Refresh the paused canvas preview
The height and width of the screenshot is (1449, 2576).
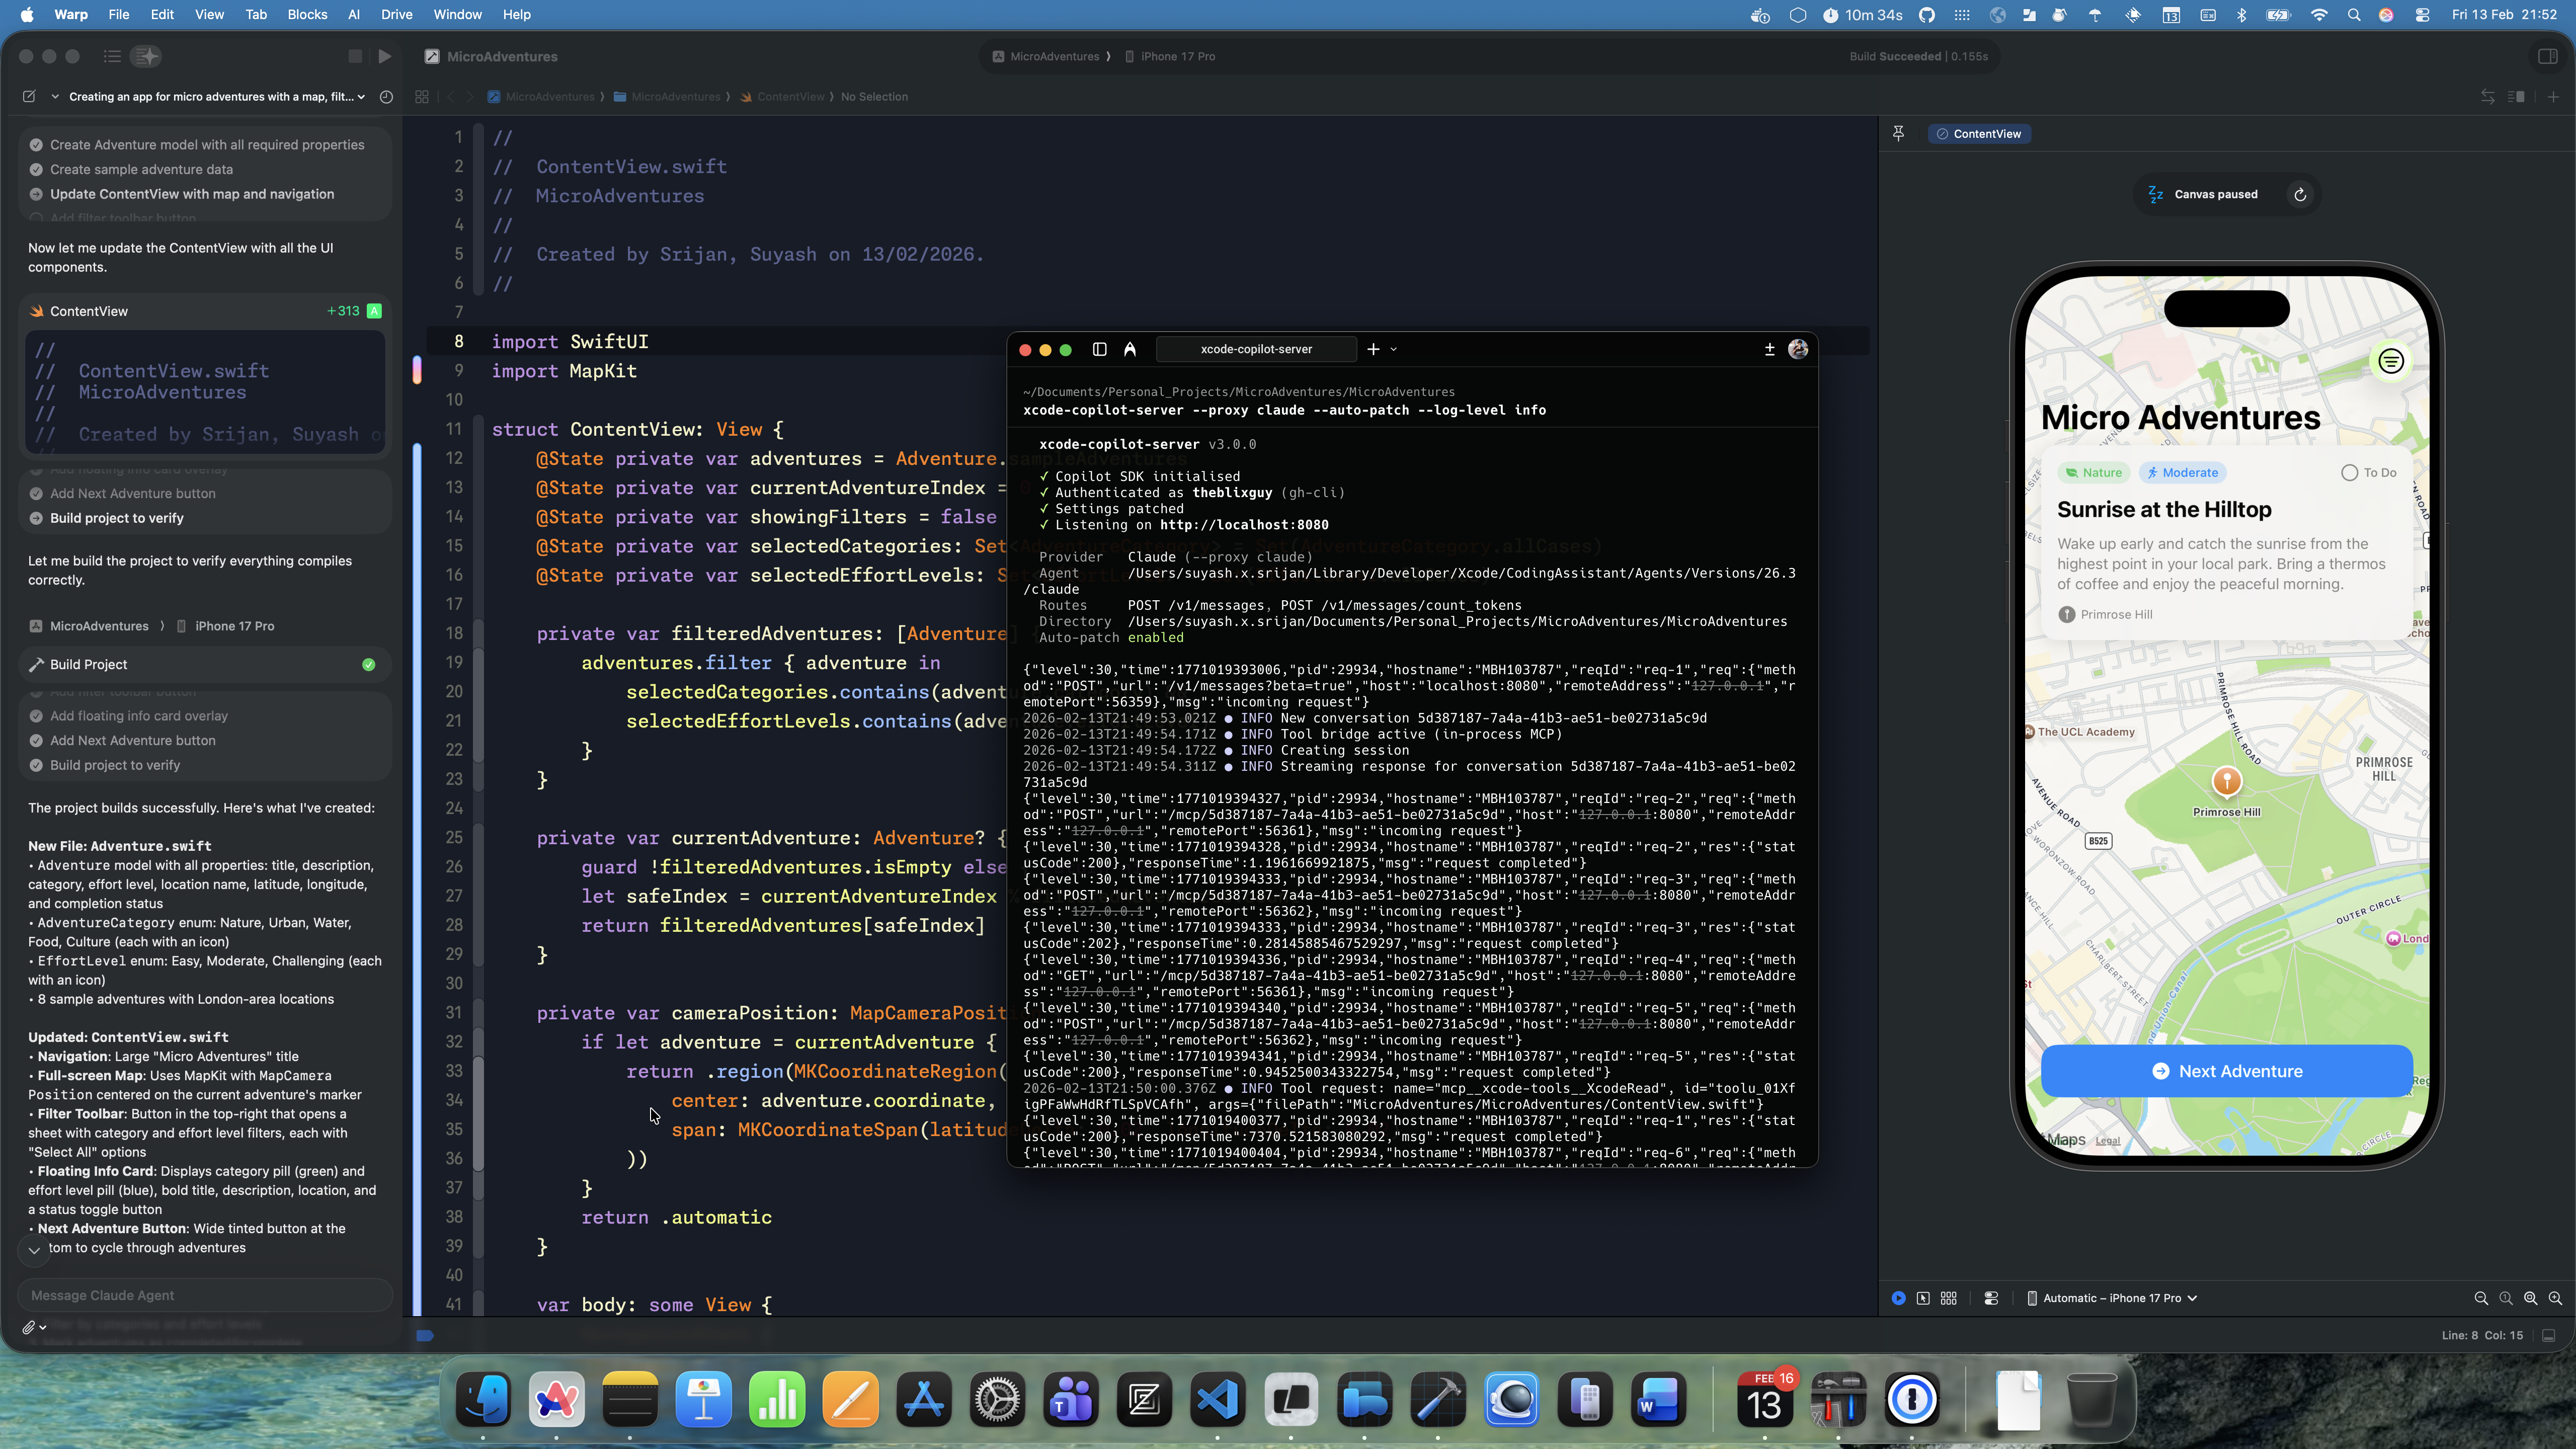click(x=2300, y=194)
